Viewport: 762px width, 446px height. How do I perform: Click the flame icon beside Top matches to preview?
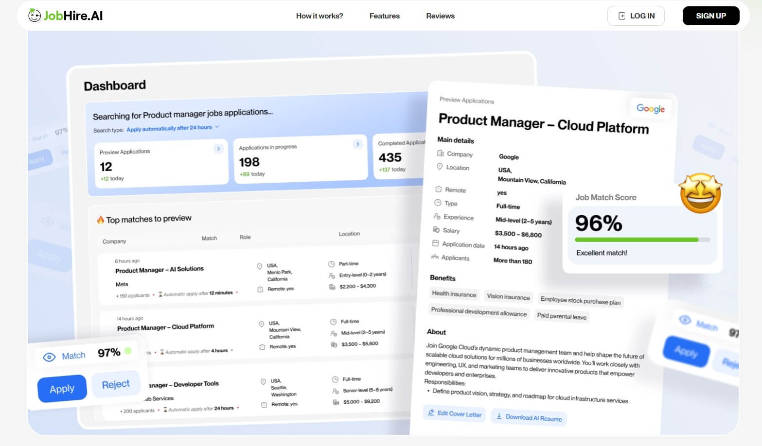[x=101, y=219]
